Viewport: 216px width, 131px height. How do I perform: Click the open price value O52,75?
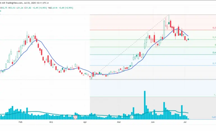tap(4, 8)
